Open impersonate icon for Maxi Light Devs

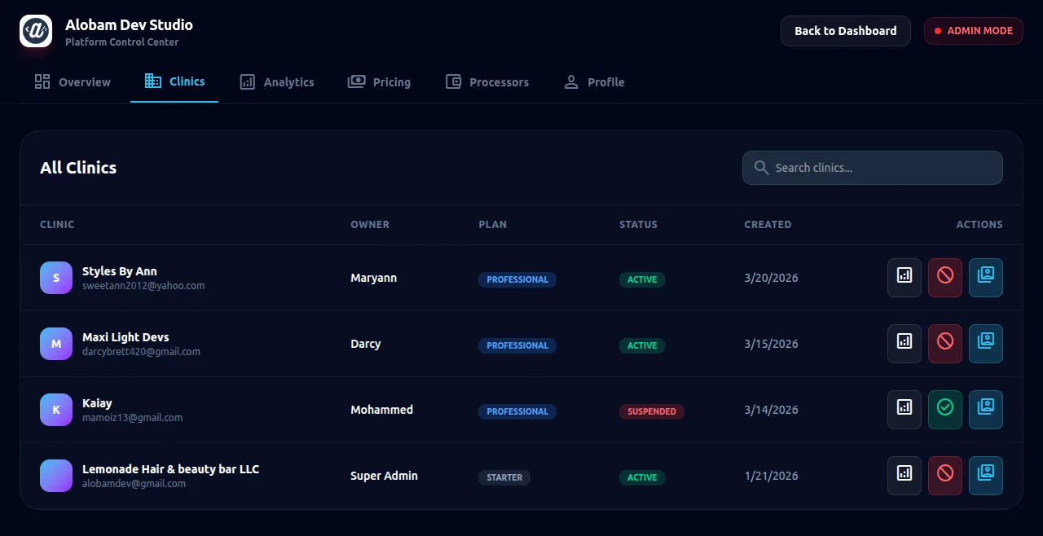986,344
